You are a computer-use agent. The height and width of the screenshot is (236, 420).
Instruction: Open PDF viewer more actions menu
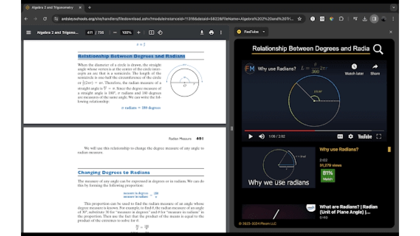(x=221, y=32)
